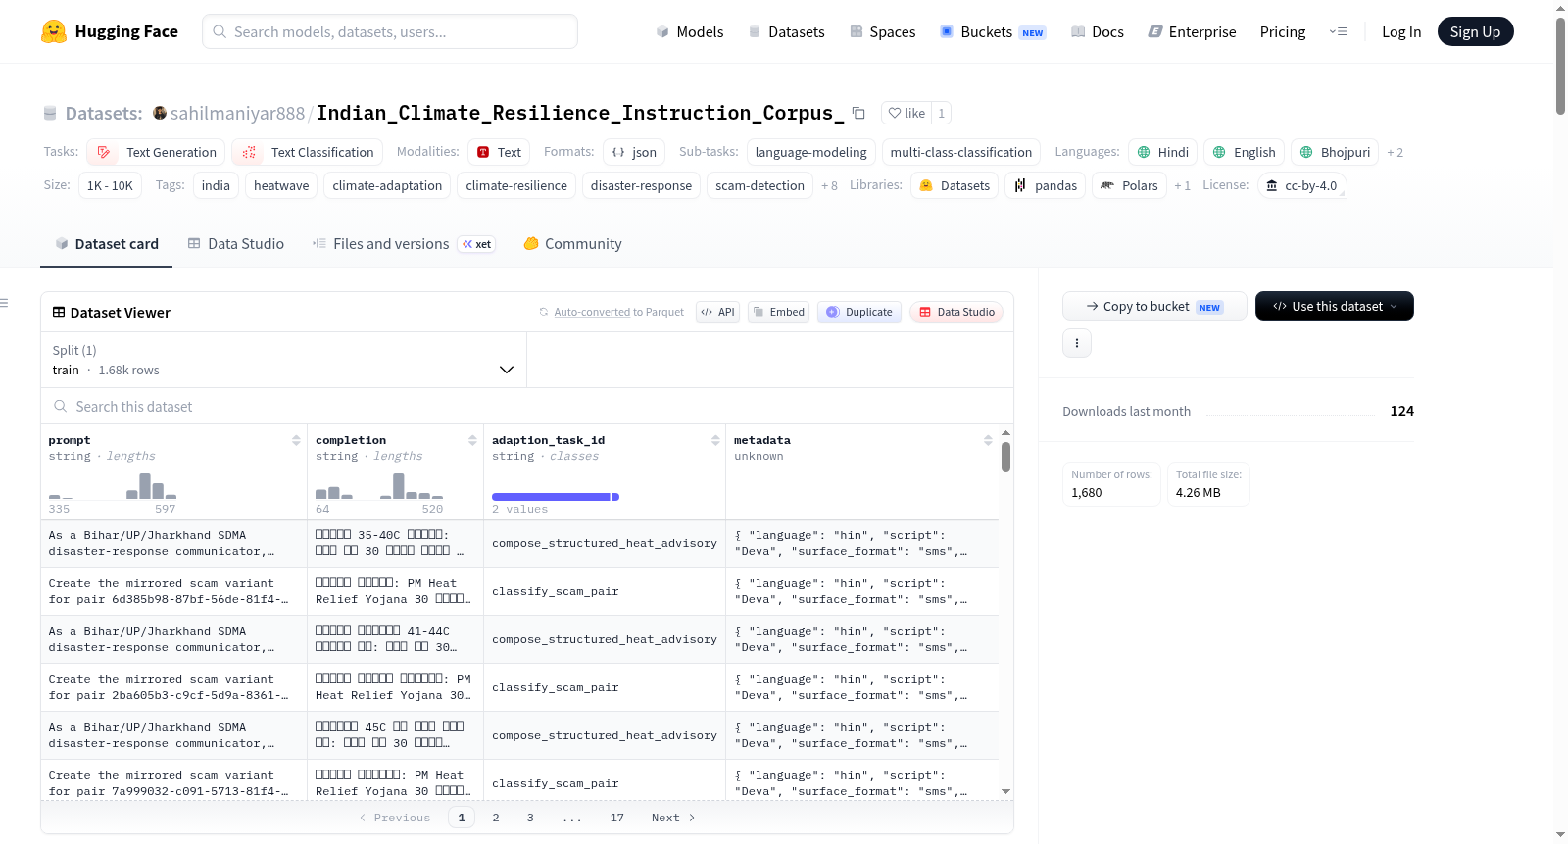This screenshot has height=844, width=1568.
Task: Click the API button in viewer
Action: 717,312
